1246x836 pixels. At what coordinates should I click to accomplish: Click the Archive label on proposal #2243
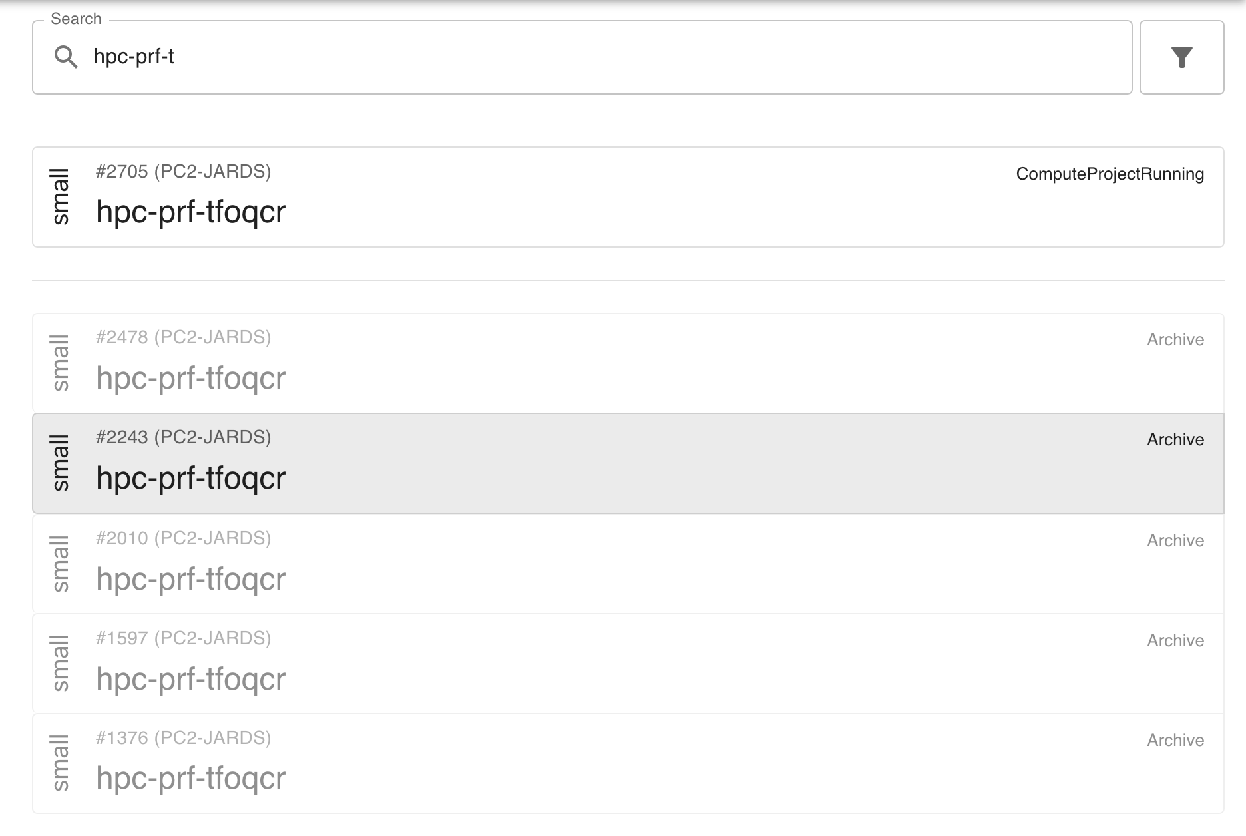tap(1175, 439)
